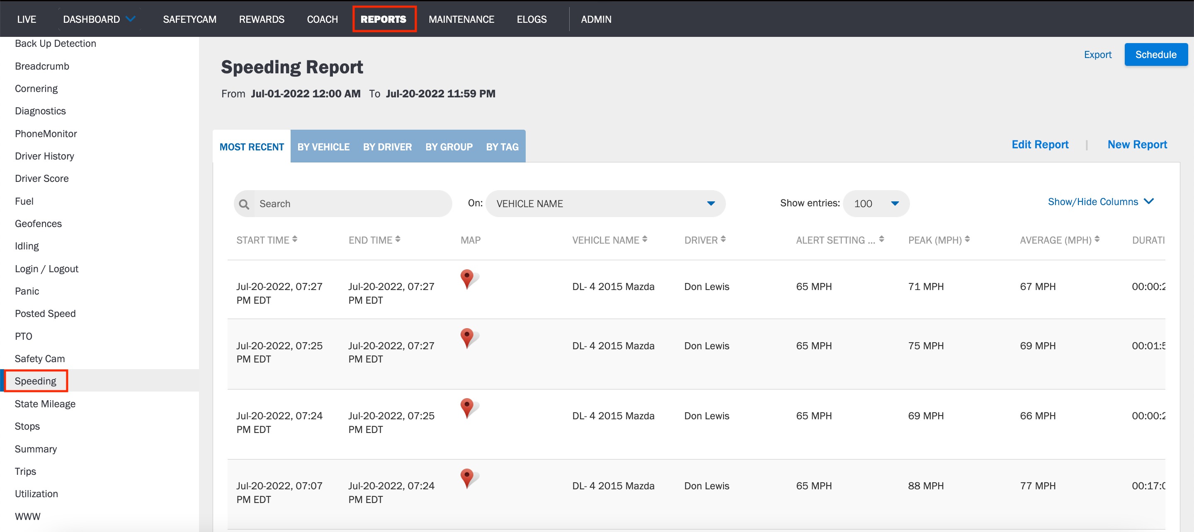This screenshot has height=532, width=1194.
Task: Select the Speeding report in sidebar
Action: (x=35, y=381)
